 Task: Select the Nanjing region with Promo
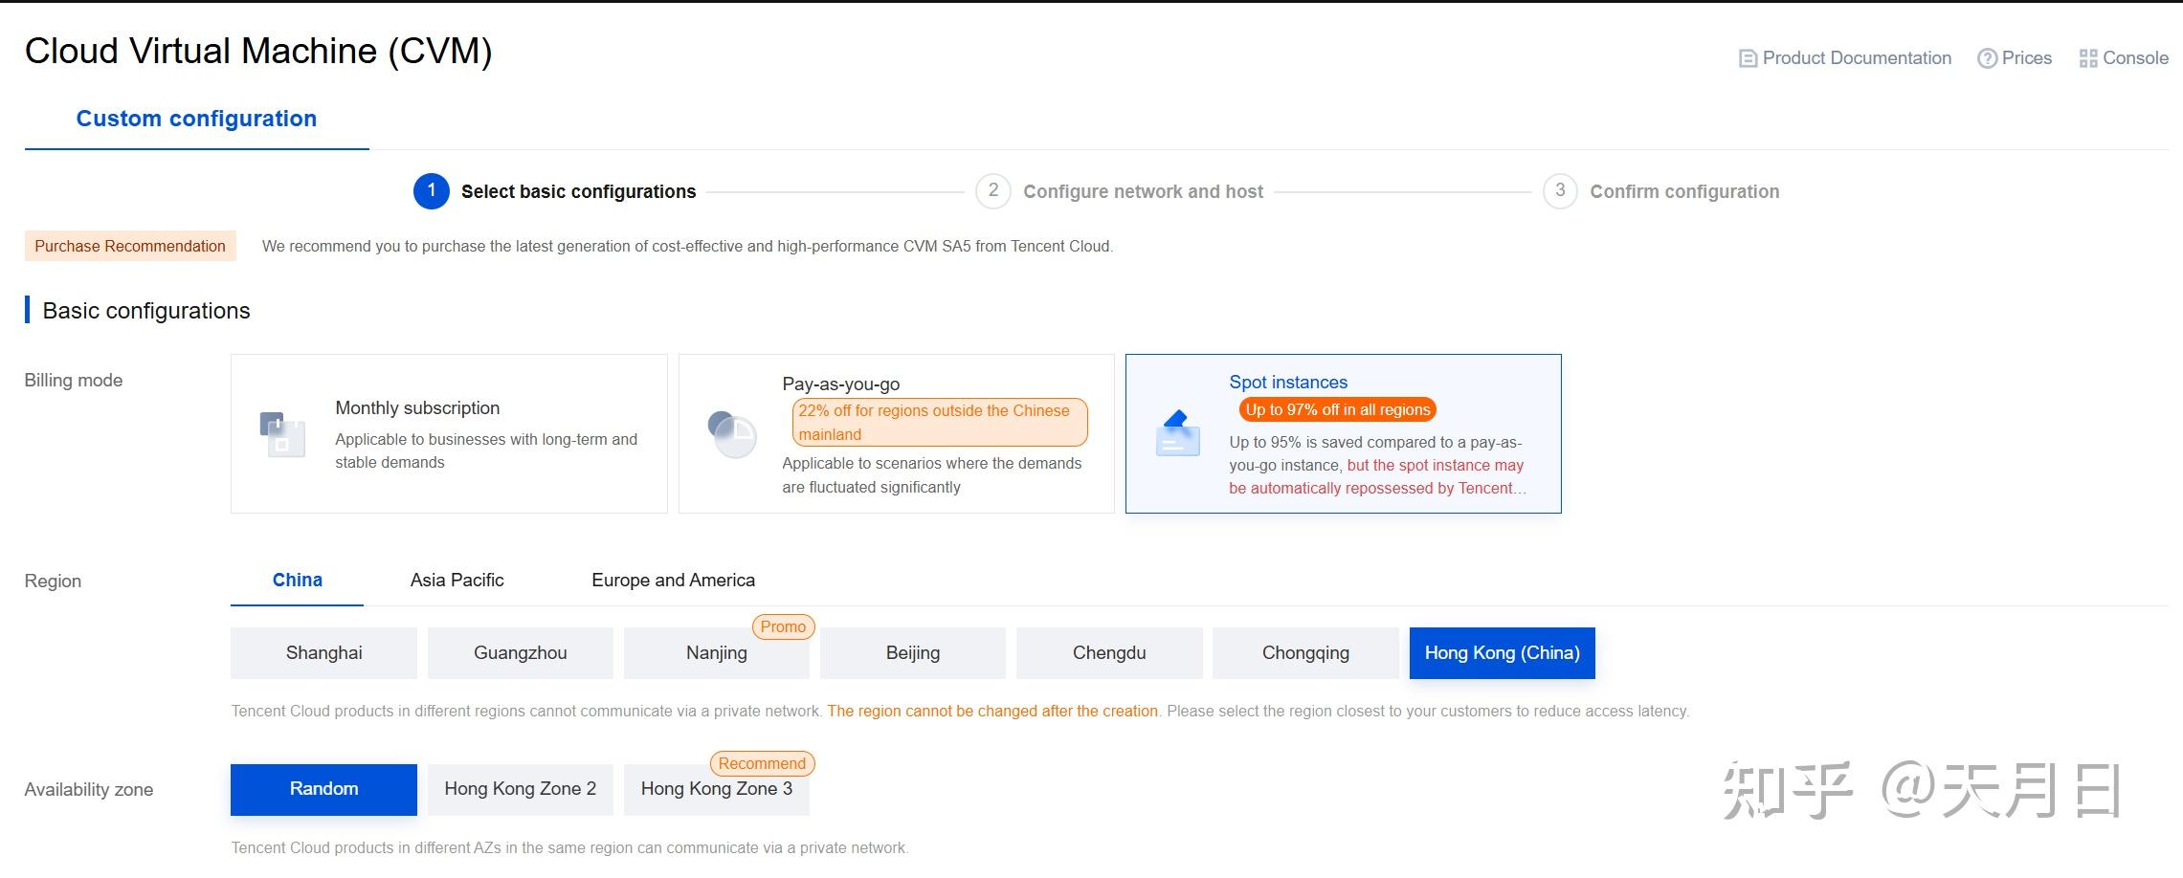717,653
